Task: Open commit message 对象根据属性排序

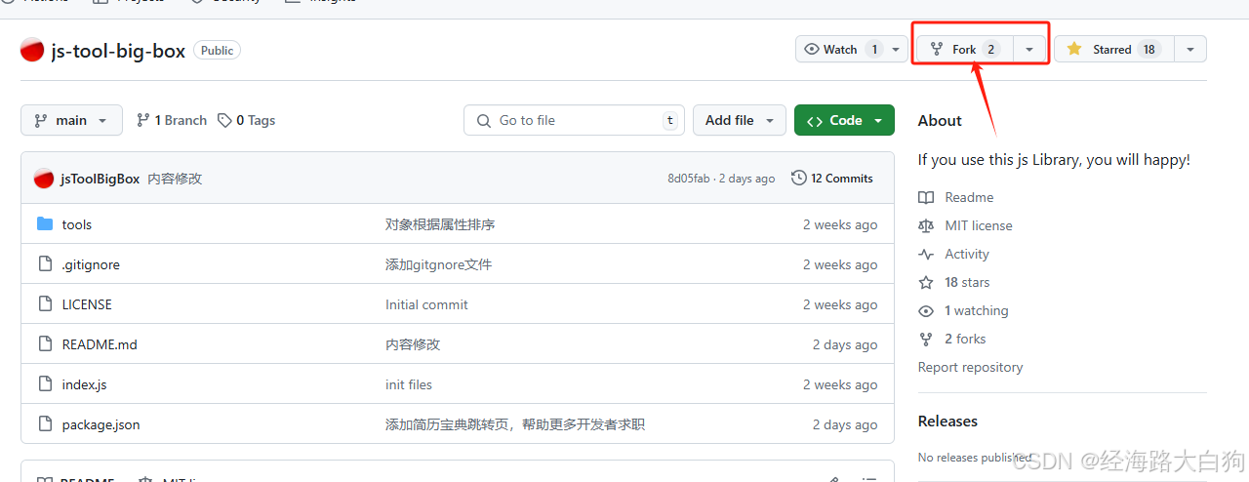Action: click(440, 224)
